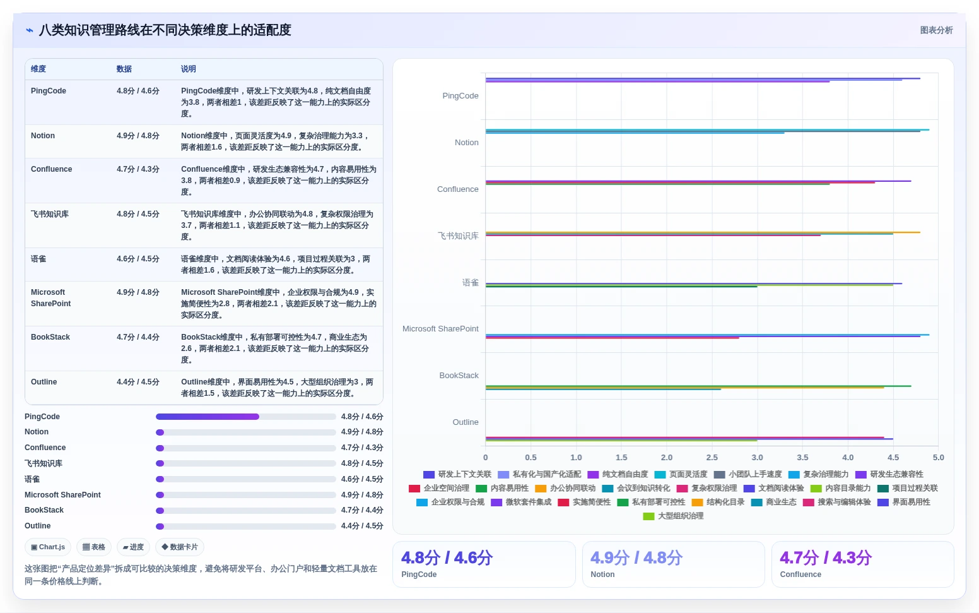Toggle the 会议到知识转化 legend entry
Image resolution: width=979 pixels, height=613 pixels.
tap(636, 488)
